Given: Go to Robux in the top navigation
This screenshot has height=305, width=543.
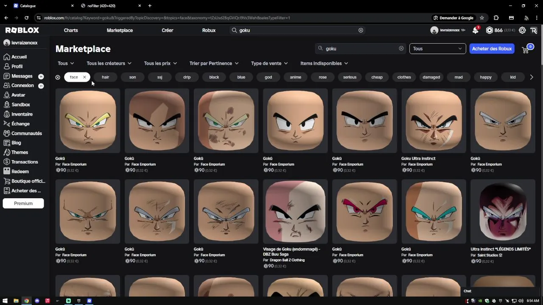Looking at the screenshot, I should [209, 30].
